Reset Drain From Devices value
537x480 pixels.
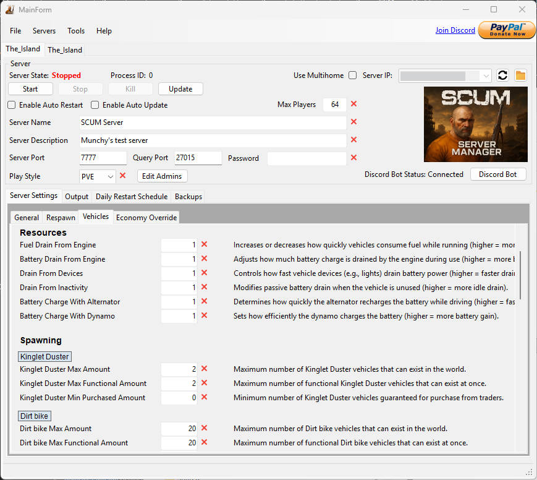coord(204,273)
